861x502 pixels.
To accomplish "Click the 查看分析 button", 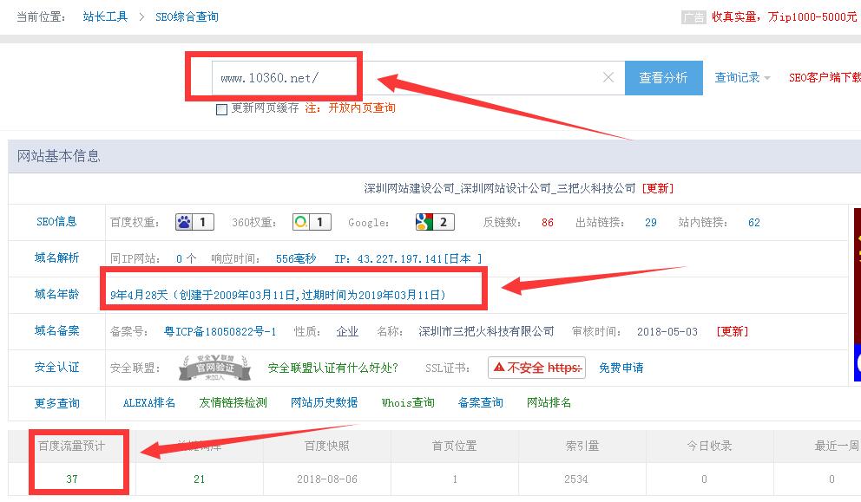I will [663, 77].
